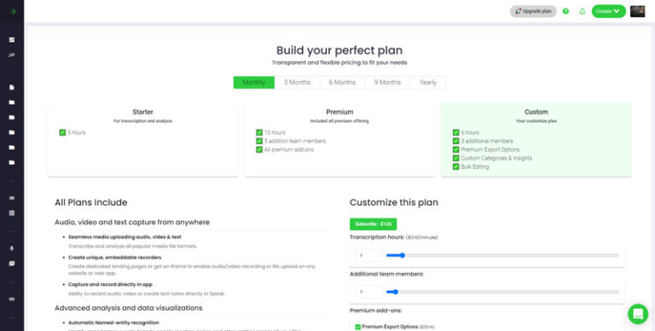Click the Subscribe - $126 button

(x=373, y=224)
